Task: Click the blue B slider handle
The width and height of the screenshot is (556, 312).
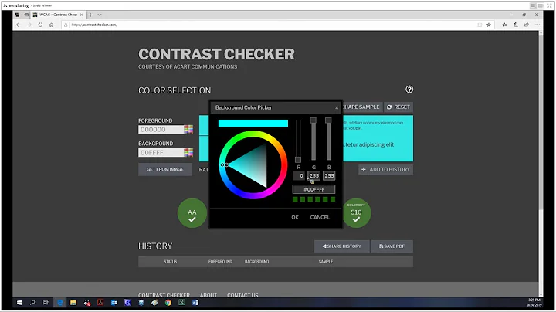Action: (328, 120)
